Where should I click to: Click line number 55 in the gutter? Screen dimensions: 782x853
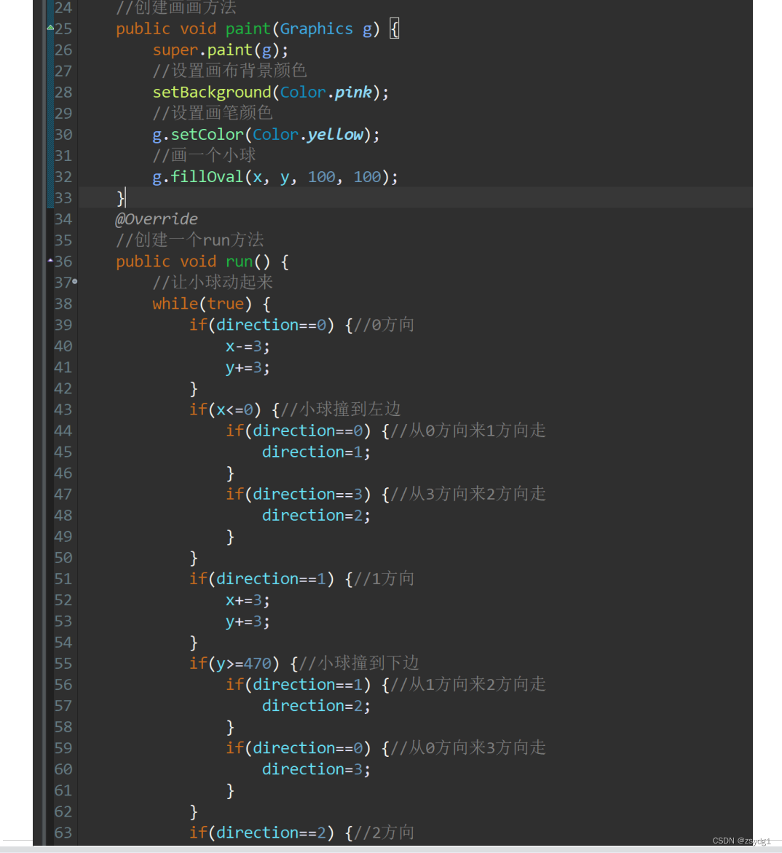[63, 663]
